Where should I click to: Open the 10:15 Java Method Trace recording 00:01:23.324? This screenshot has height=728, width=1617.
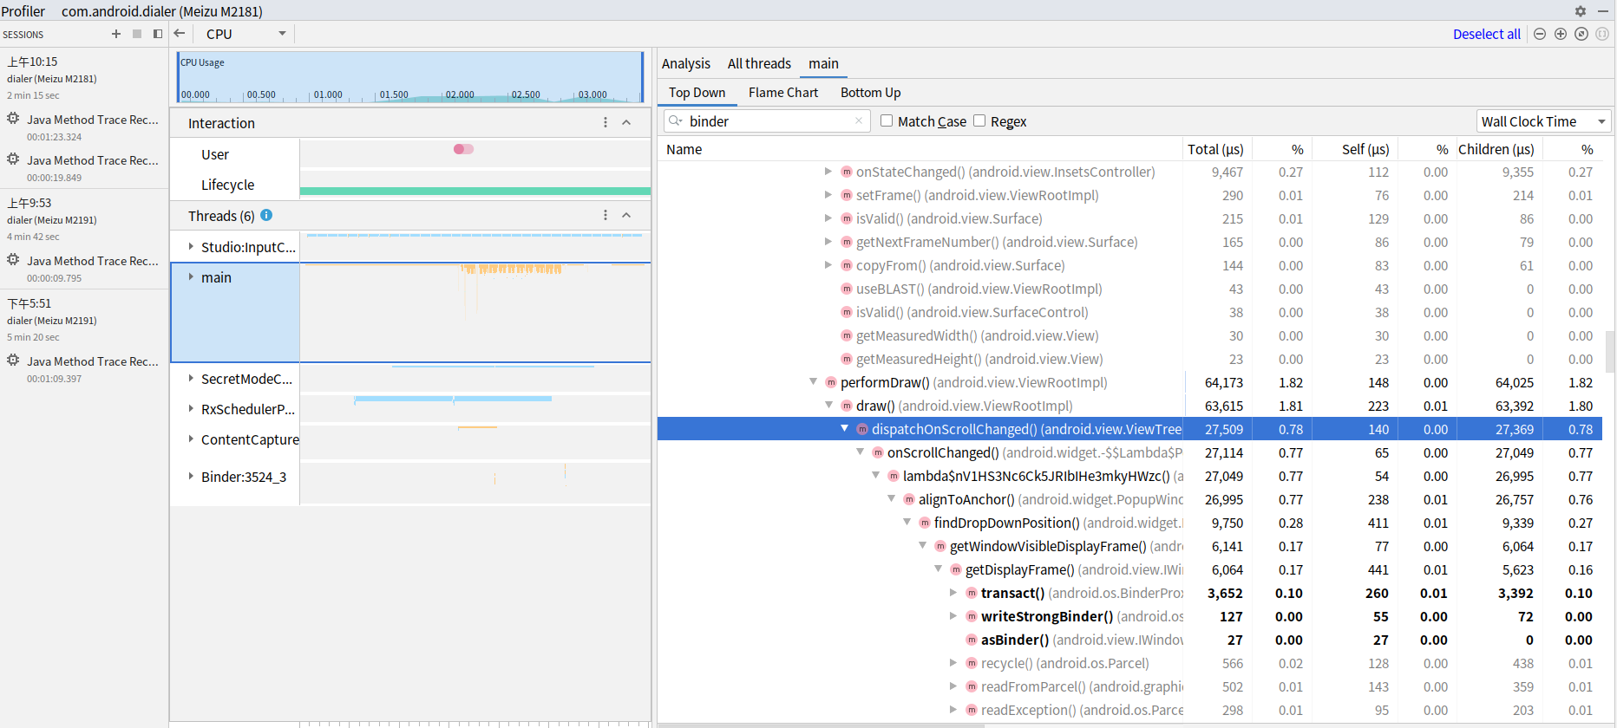(x=84, y=127)
